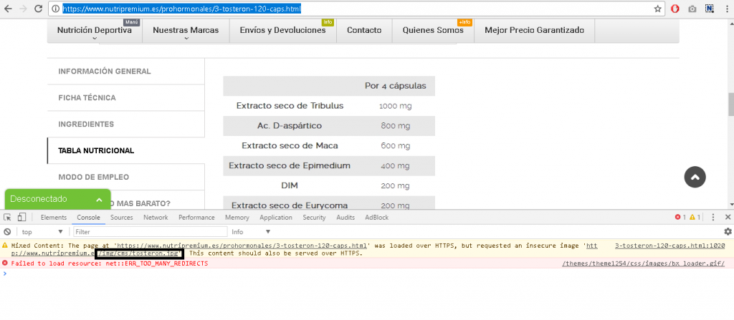The width and height of the screenshot is (734, 320).
Task: Click the Extracto seco de Maca cell
Action: click(x=290, y=145)
